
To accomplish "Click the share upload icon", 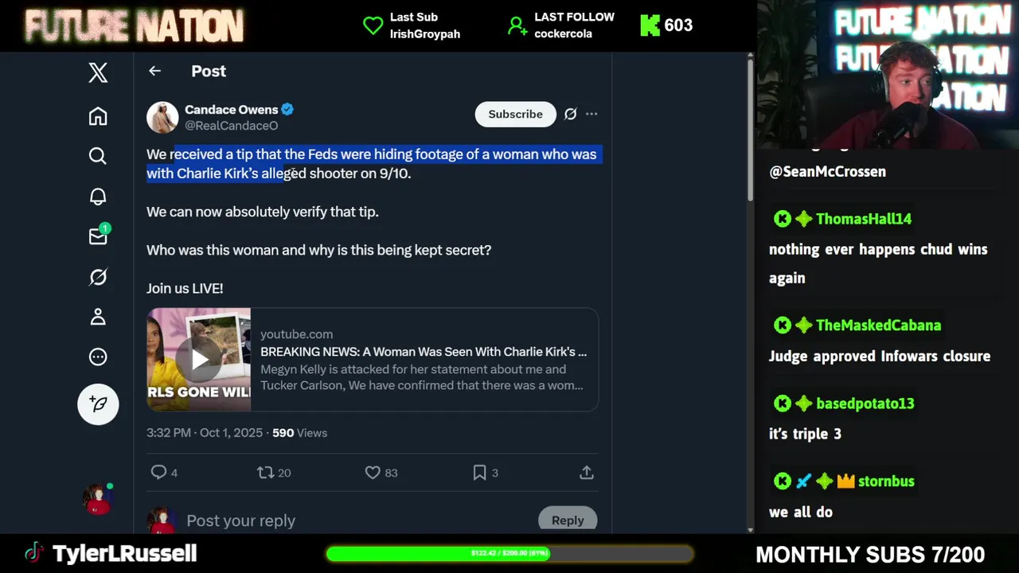I will point(587,473).
